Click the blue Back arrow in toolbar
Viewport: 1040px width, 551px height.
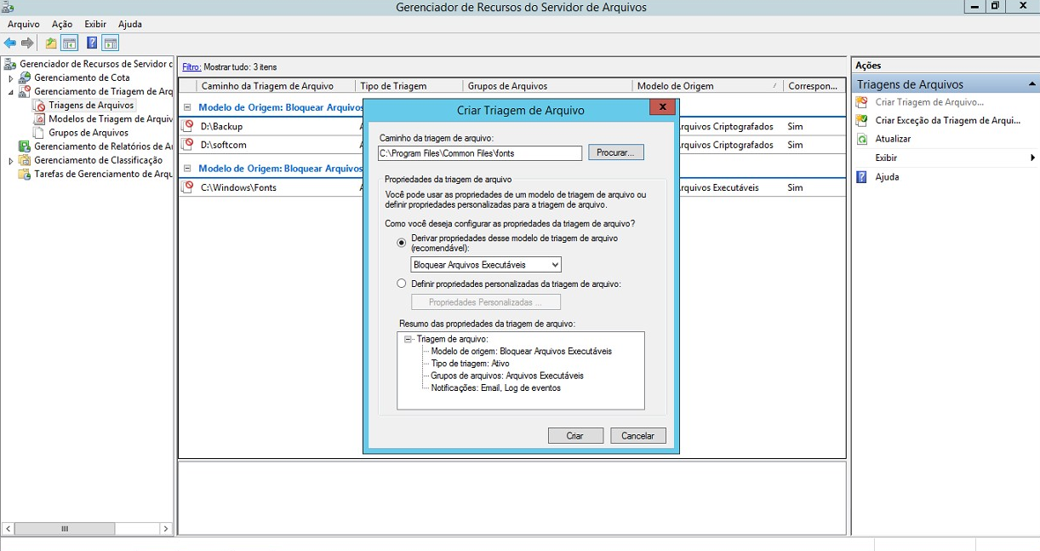pos(10,43)
